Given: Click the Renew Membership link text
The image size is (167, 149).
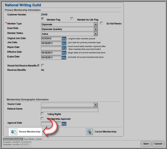Looking at the screenshot, I should (x=30, y=132).
